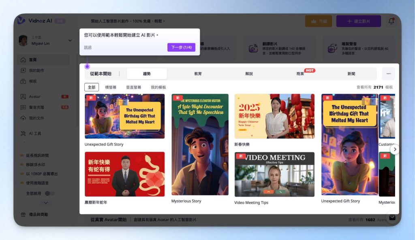415x240 pixels.
Task: Click the AI 工具 sidebar icon
Action: [x=23, y=133]
